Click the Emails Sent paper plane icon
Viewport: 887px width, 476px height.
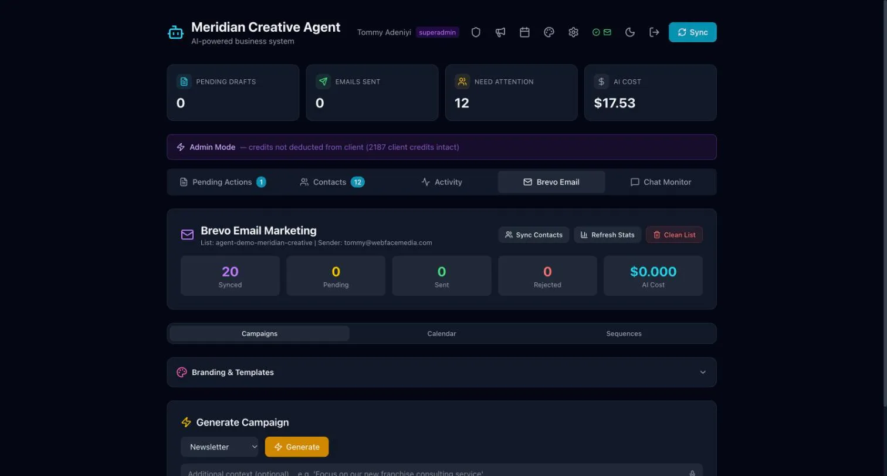pyautogui.click(x=323, y=82)
